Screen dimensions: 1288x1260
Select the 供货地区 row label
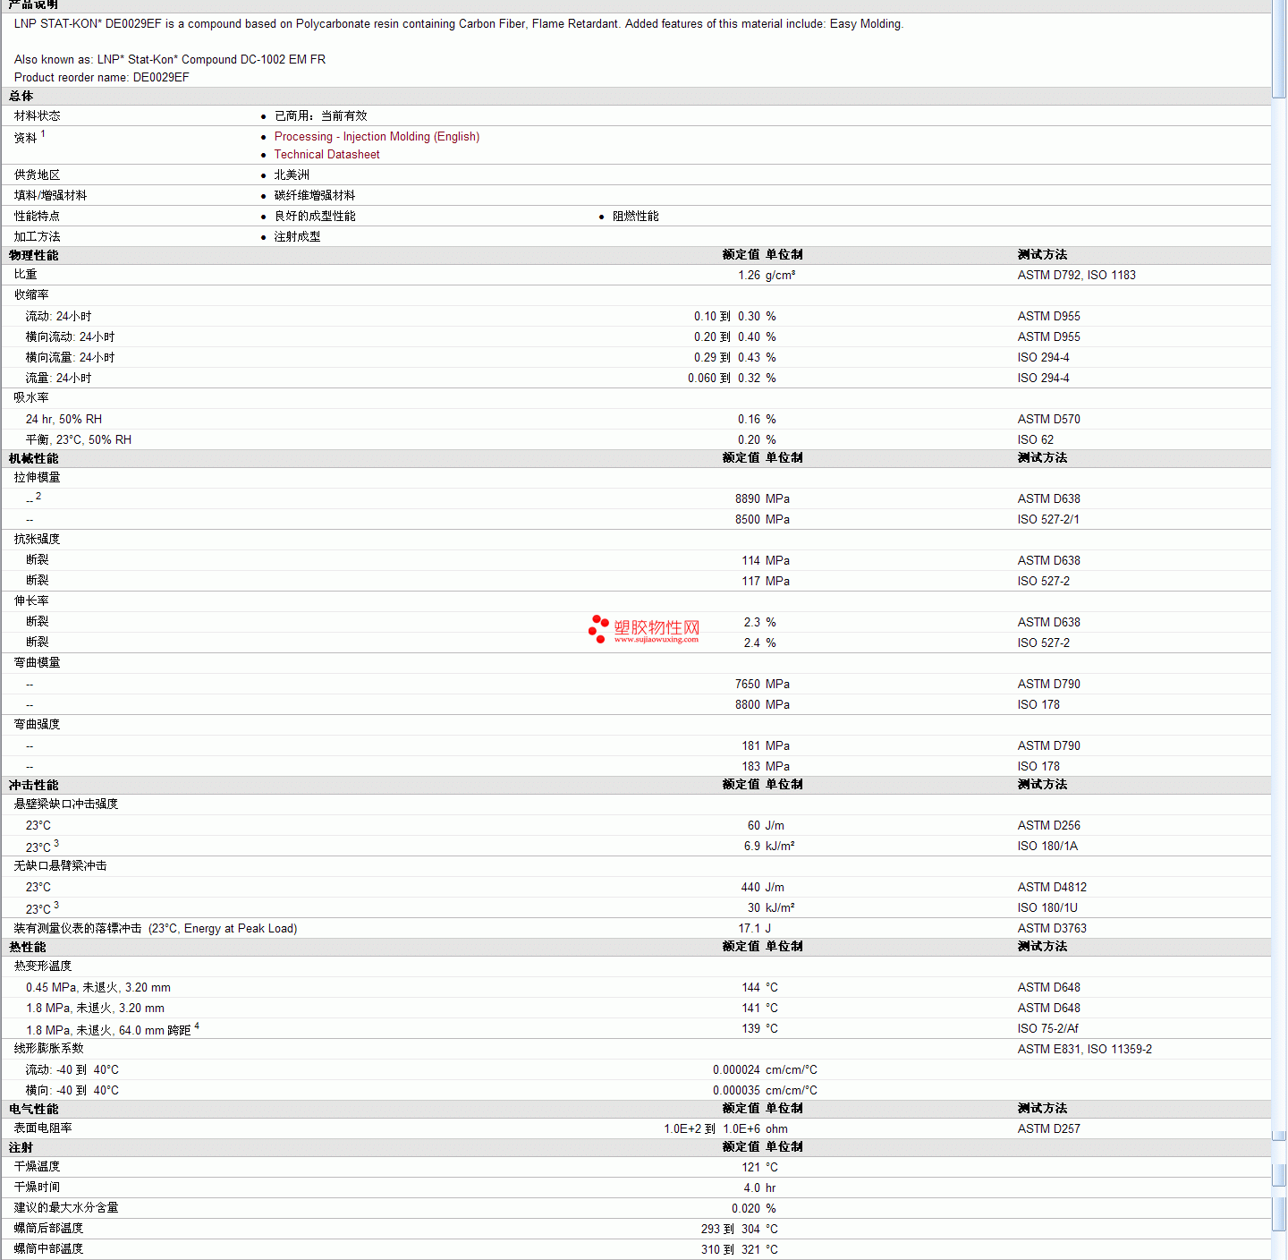click(x=38, y=175)
